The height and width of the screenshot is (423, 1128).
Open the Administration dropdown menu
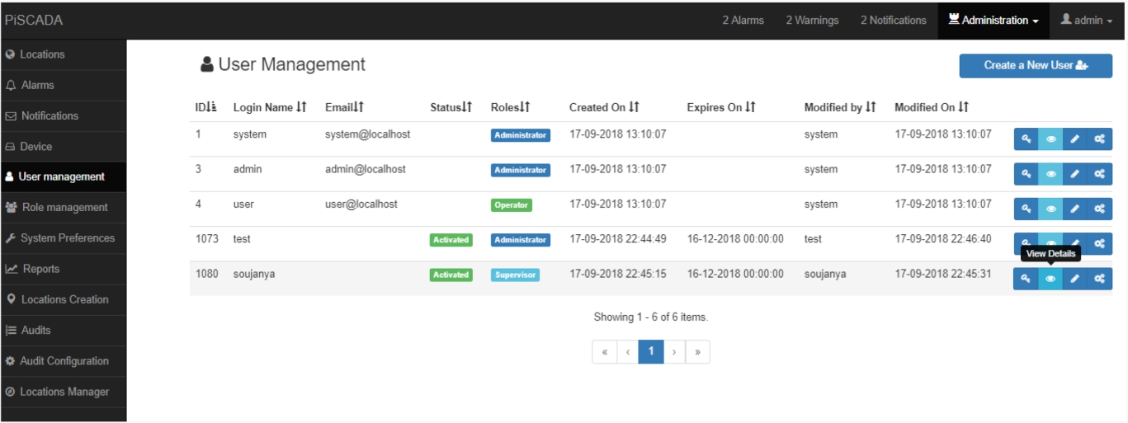pos(993,21)
